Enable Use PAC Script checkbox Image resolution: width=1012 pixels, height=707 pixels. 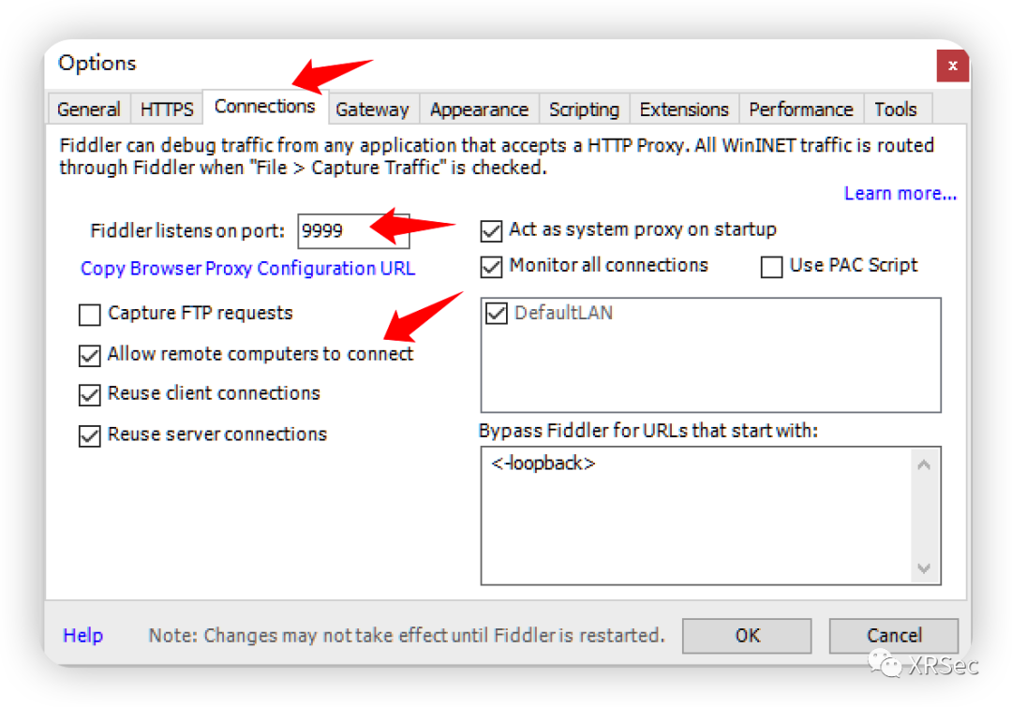(x=771, y=267)
